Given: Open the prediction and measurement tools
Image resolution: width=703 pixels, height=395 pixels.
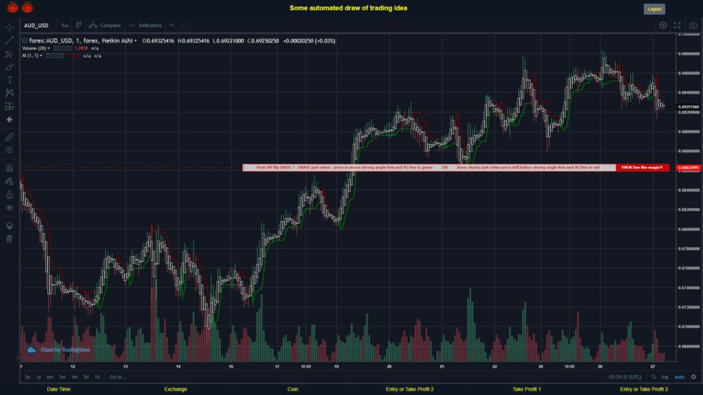Looking at the screenshot, I should tap(10, 106).
